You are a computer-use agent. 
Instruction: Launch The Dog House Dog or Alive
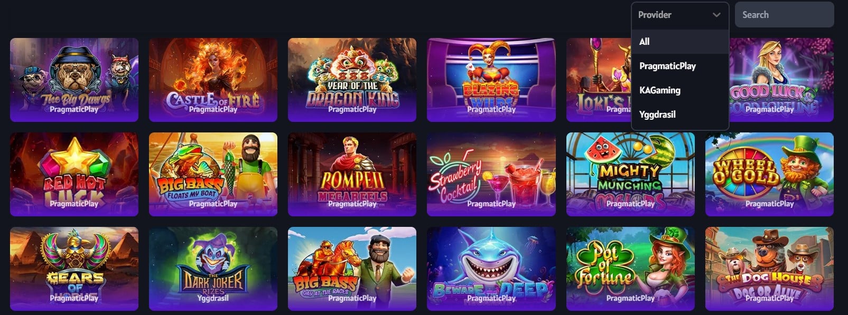coord(769,269)
